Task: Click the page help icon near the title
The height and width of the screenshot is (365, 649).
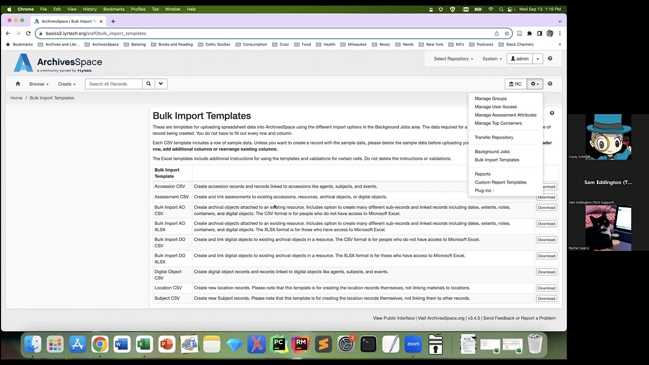Action: pyautogui.click(x=552, y=114)
